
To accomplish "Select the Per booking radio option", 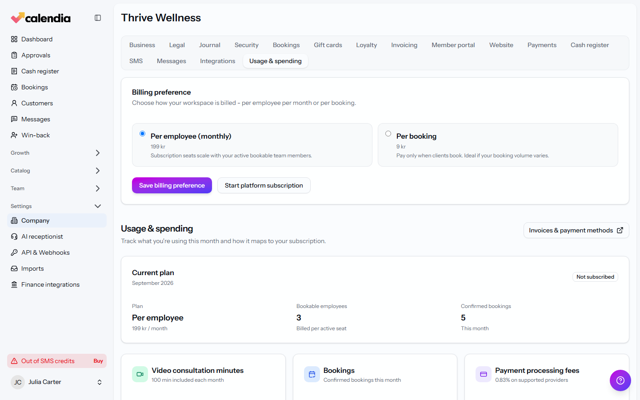I will pos(388,133).
